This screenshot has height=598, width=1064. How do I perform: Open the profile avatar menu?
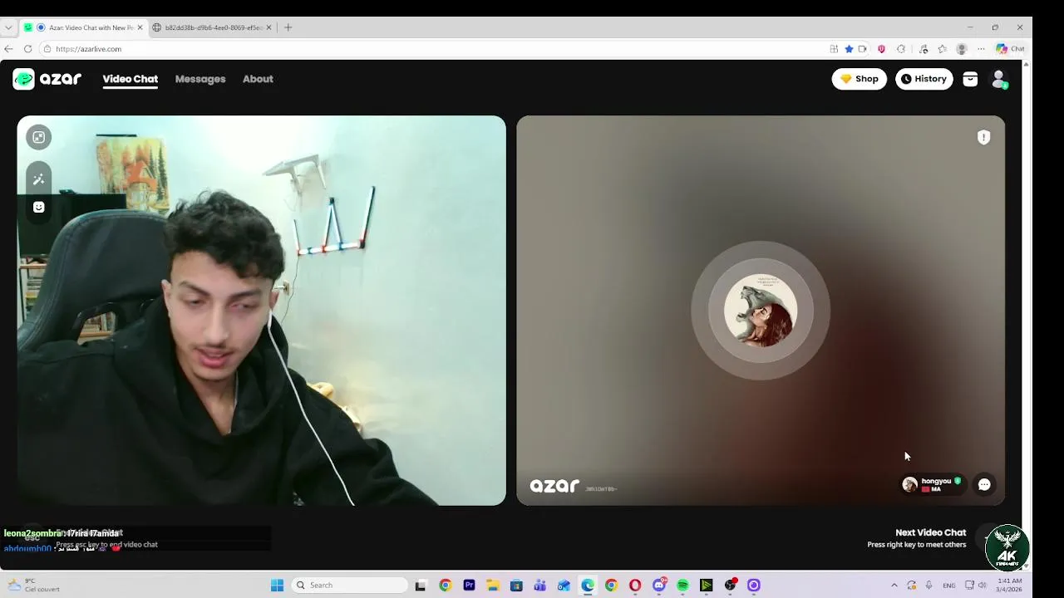point(999,79)
